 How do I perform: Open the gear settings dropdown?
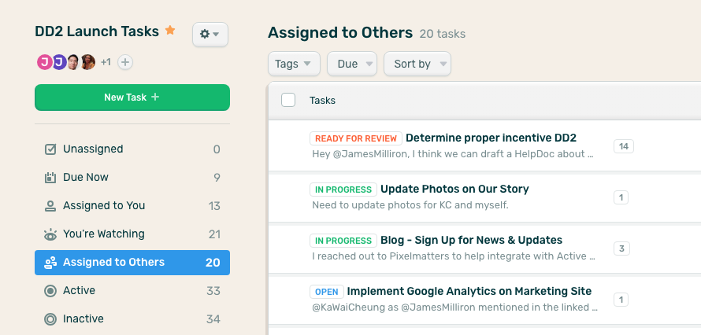210,35
